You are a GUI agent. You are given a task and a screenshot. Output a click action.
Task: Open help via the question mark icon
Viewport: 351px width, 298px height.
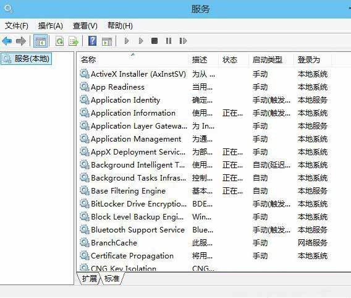92,41
